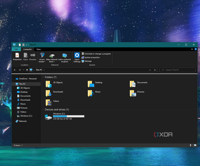This screenshot has width=200, height=166.
Task: Go back with the back arrow
Action: click(x=15, y=70)
